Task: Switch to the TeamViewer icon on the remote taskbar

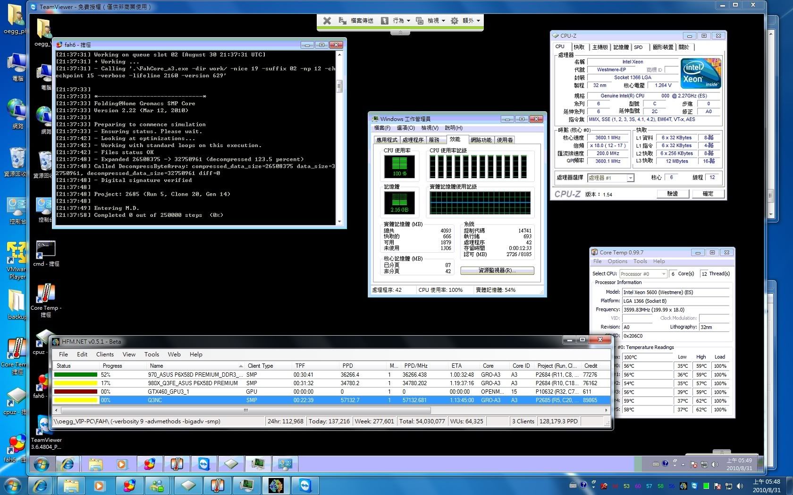Action: [204, 464]
